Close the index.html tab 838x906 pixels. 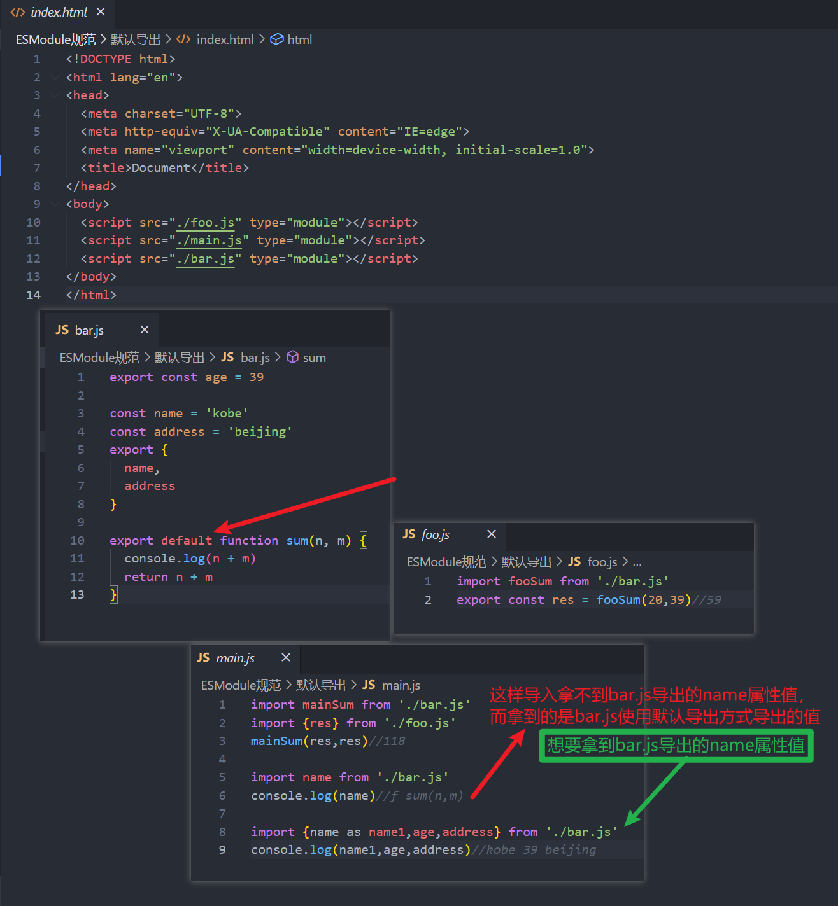point(101,12)
